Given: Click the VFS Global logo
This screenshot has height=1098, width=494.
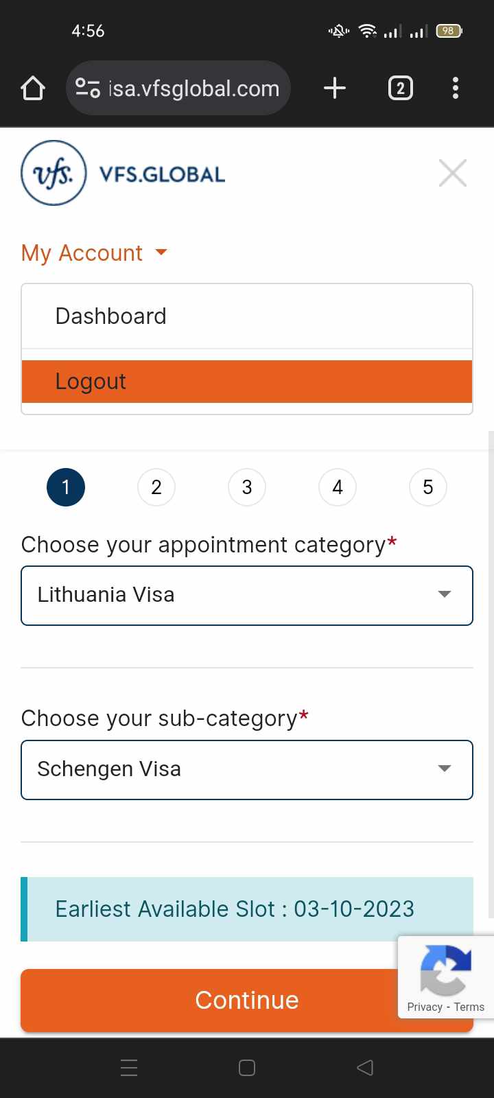Looking at the screenshot, I should pos(123,173).
